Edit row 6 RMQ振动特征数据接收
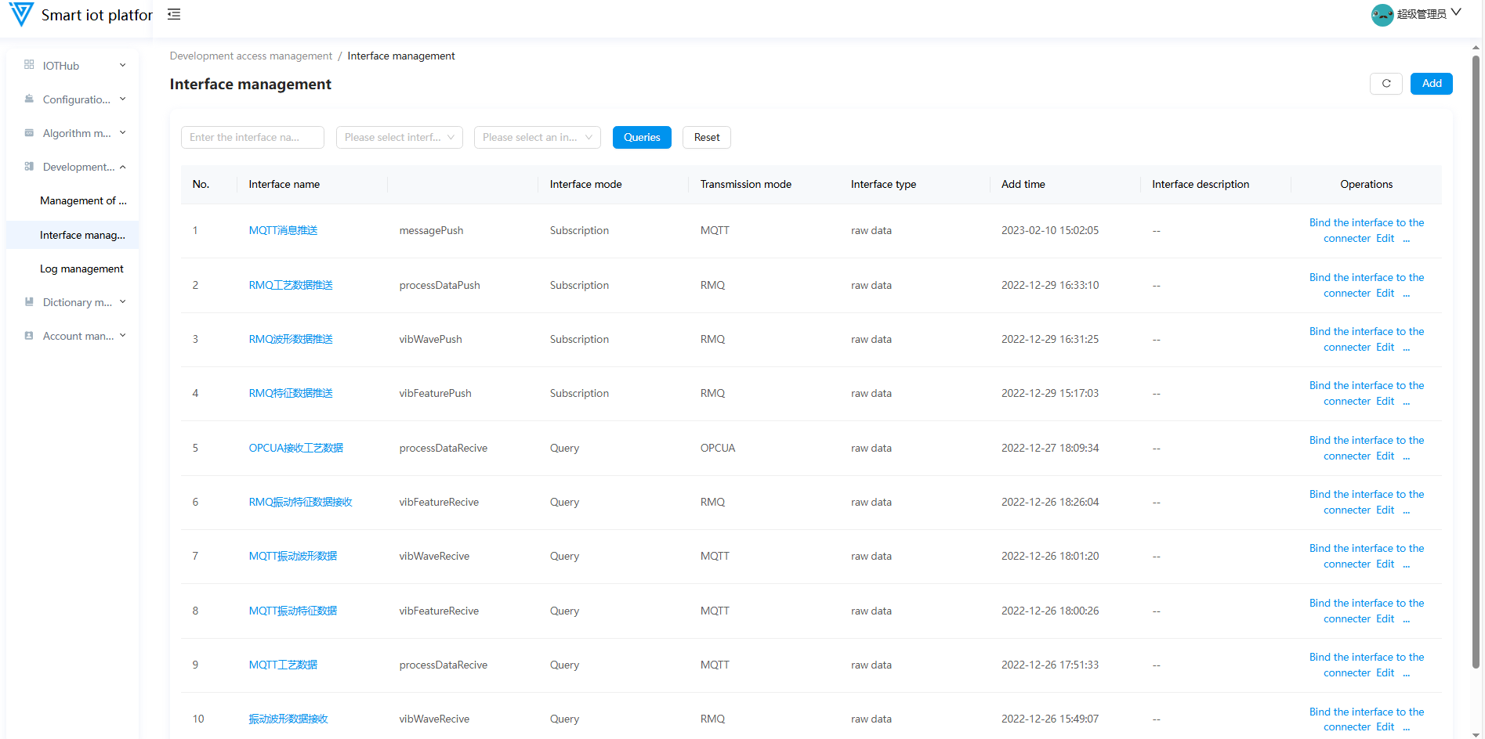 1385,510
